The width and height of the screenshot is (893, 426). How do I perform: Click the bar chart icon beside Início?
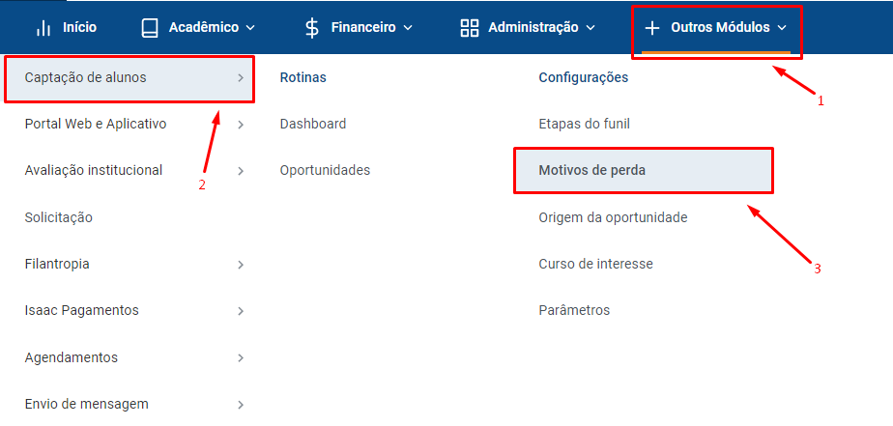(43, 27)
